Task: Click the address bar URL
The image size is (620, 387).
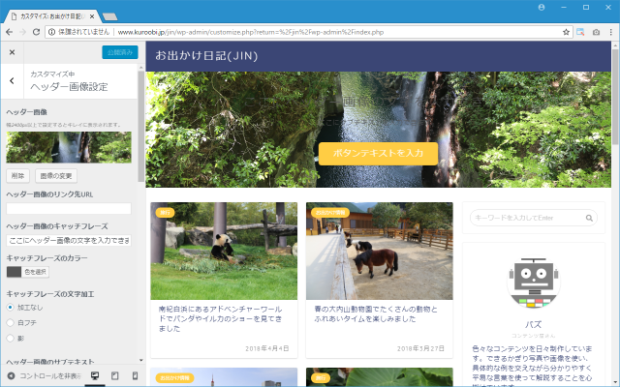Action: click(x=251, y=32)
